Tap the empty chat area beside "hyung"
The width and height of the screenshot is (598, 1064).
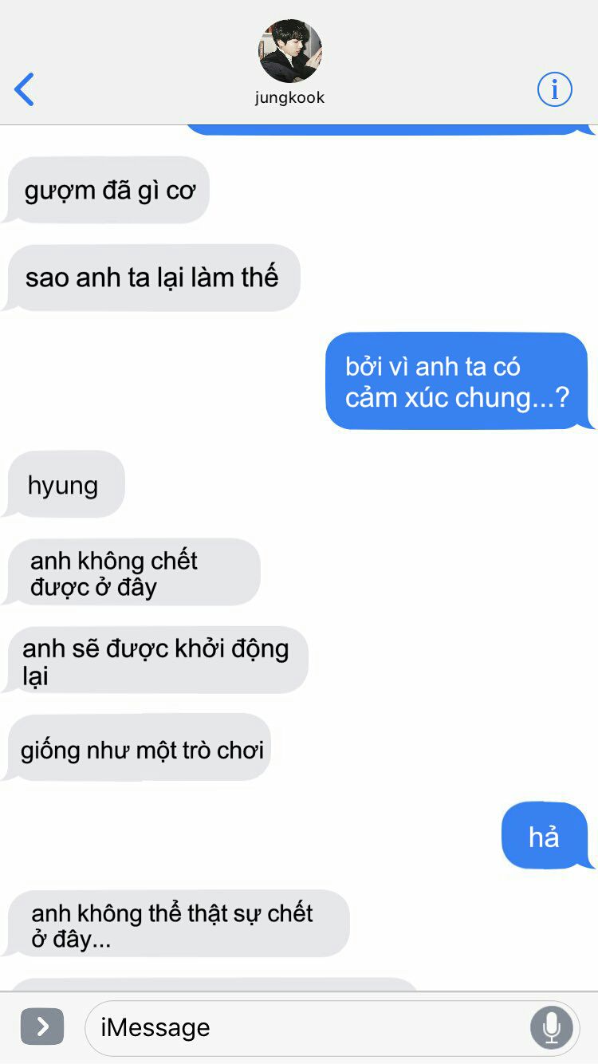coord(359,485)
